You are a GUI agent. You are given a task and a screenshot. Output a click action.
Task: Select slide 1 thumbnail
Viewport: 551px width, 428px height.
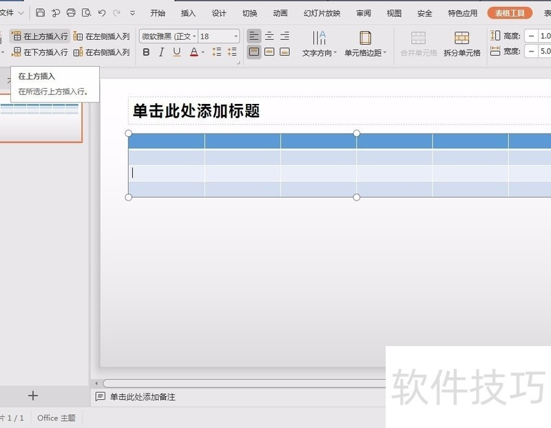[x=41, y=118]
